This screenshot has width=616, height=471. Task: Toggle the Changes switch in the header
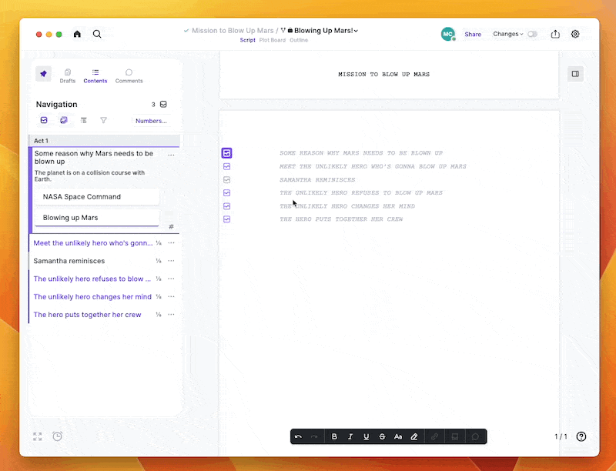(532, 34)
